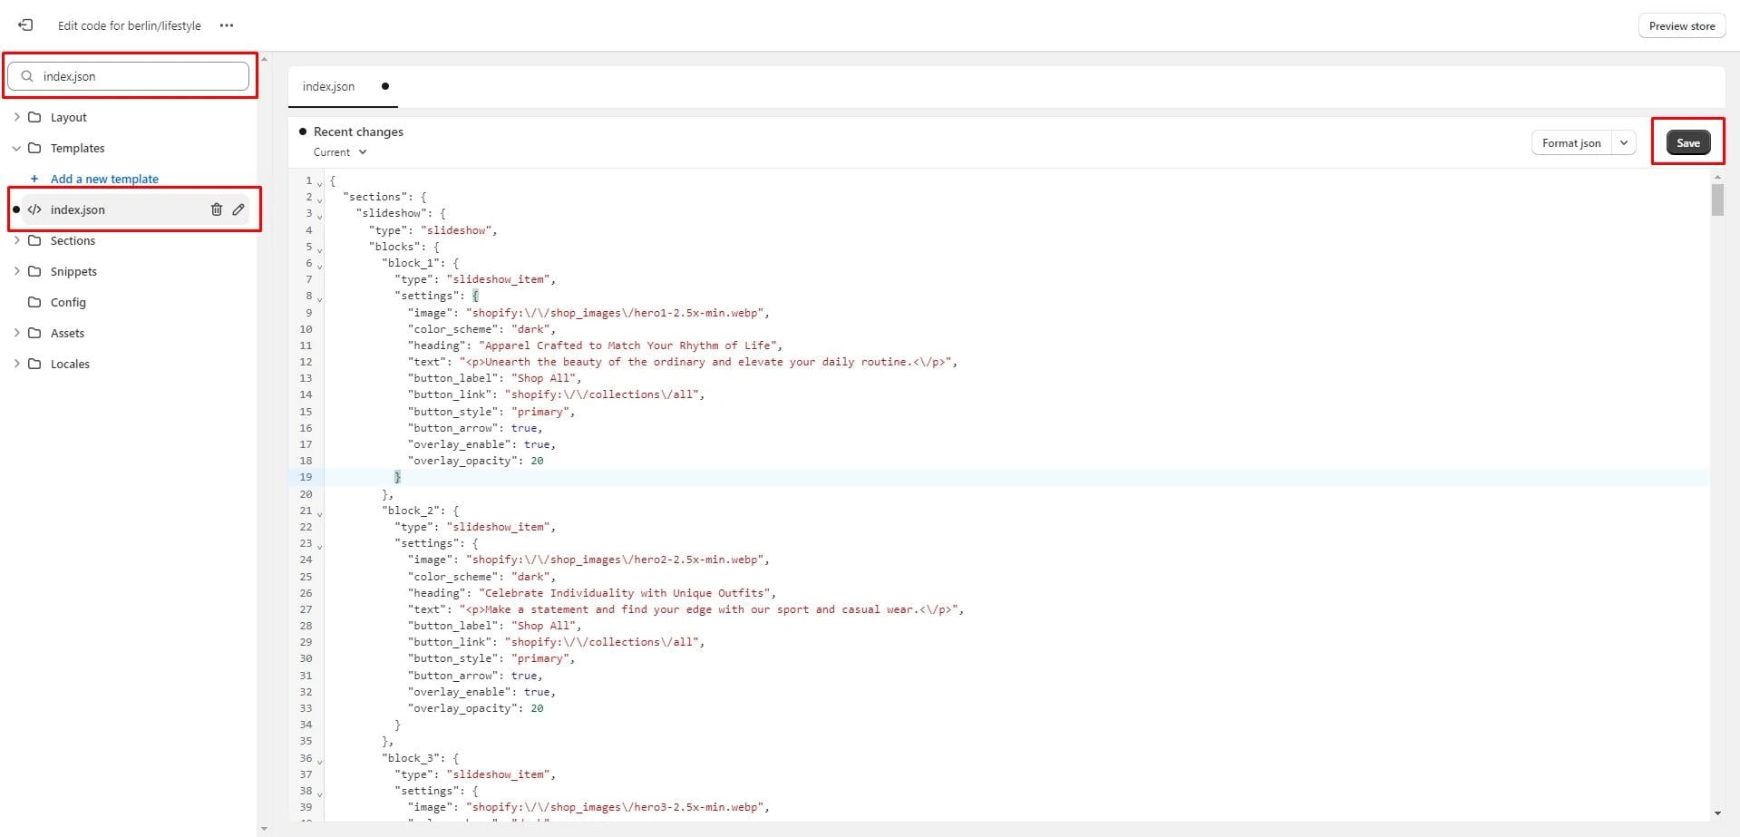The image size is (1740, 837).
Task: Expand the Layout folder
Action: [16, 117]
